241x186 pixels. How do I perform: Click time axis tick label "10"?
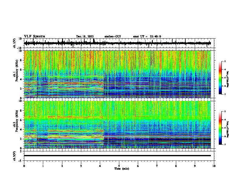214,166
